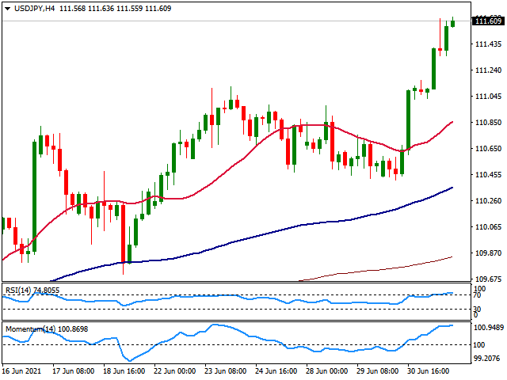Click the 18 Jun 16:00 time label
The image size is (507, 380).
pyautogui.click(x=124, y=371)
